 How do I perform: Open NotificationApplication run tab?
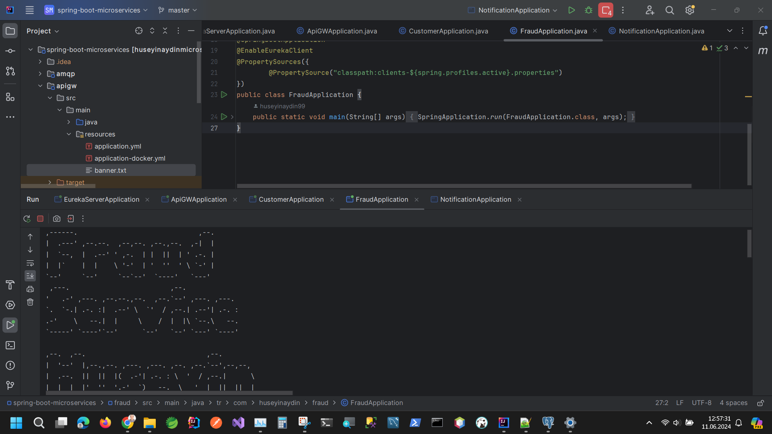tap(471, 200)
